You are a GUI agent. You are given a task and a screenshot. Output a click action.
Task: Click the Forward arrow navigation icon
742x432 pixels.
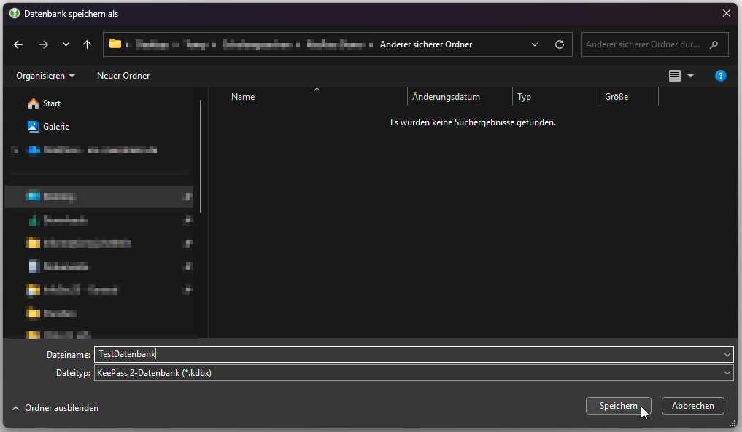point(44,44)
